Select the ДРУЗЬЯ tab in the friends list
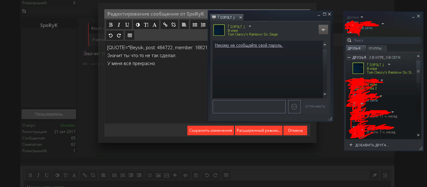This screenshot has height=187, width=427. click(x=356, y=48)
